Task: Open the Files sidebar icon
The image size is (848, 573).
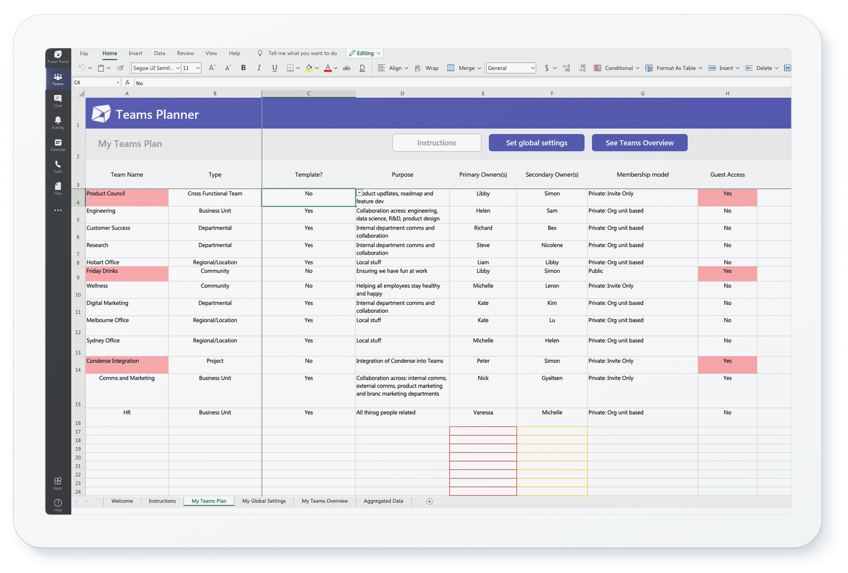Action: click(58, 188)
